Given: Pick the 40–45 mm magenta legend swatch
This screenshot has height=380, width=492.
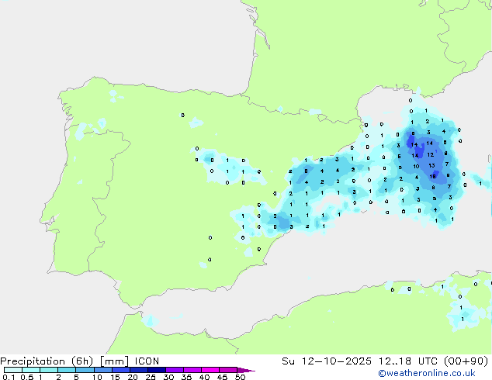Looking at the screenshot, I should [210, 370].
